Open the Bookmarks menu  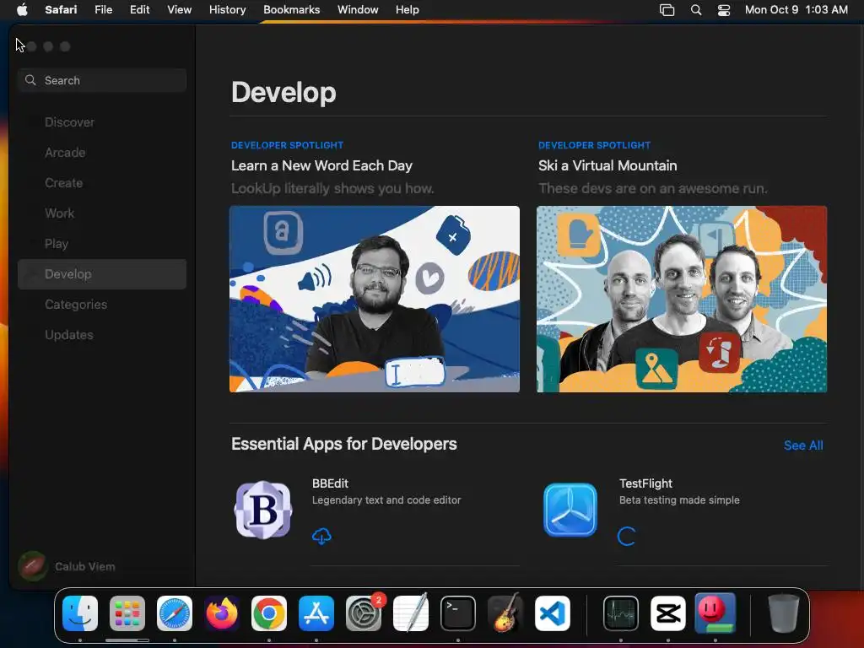pos(291,9)
